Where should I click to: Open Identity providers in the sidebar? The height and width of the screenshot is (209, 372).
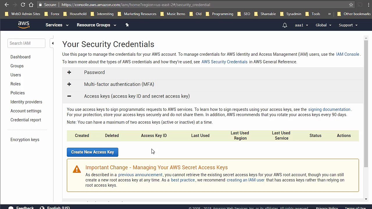26,102
